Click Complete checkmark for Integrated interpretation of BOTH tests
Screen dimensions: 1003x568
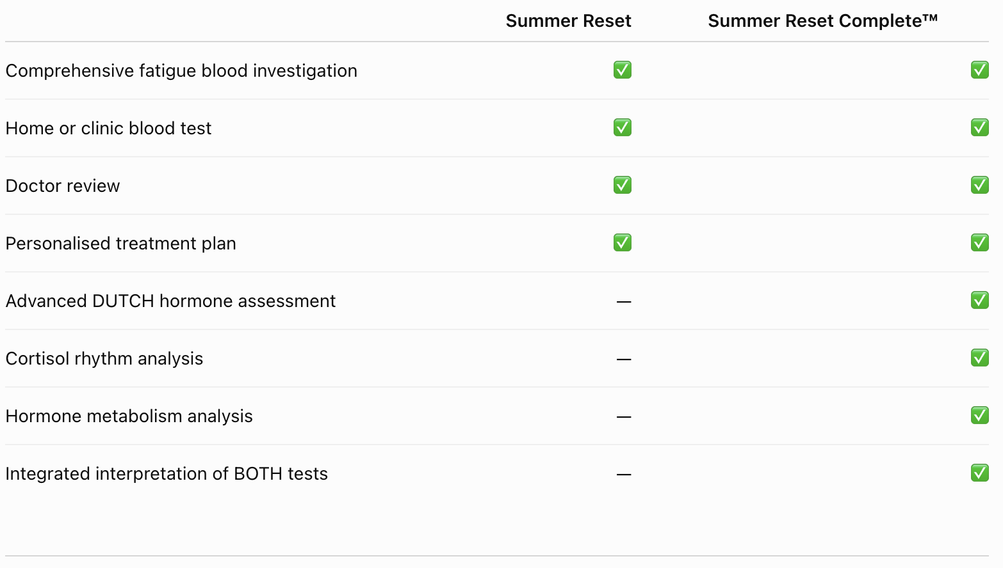point(980,473)
